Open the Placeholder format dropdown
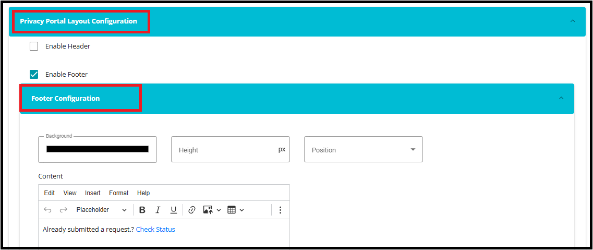 click(x=101, y=210)
